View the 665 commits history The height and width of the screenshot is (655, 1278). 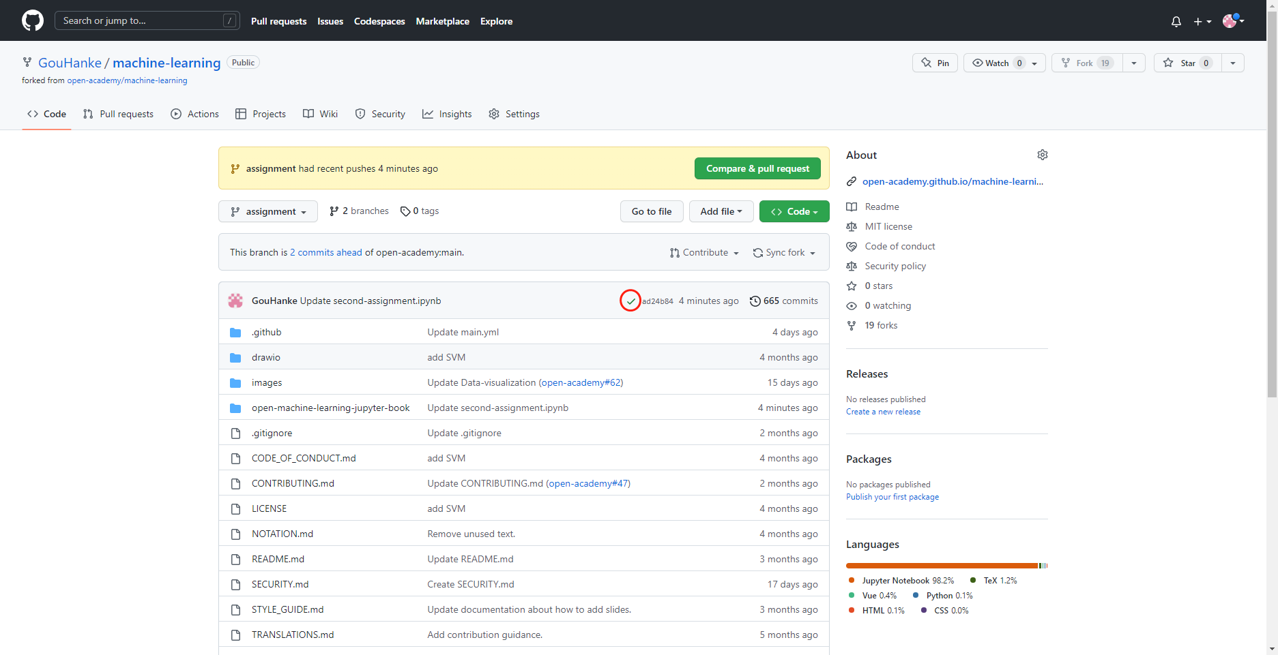[784, 301]
